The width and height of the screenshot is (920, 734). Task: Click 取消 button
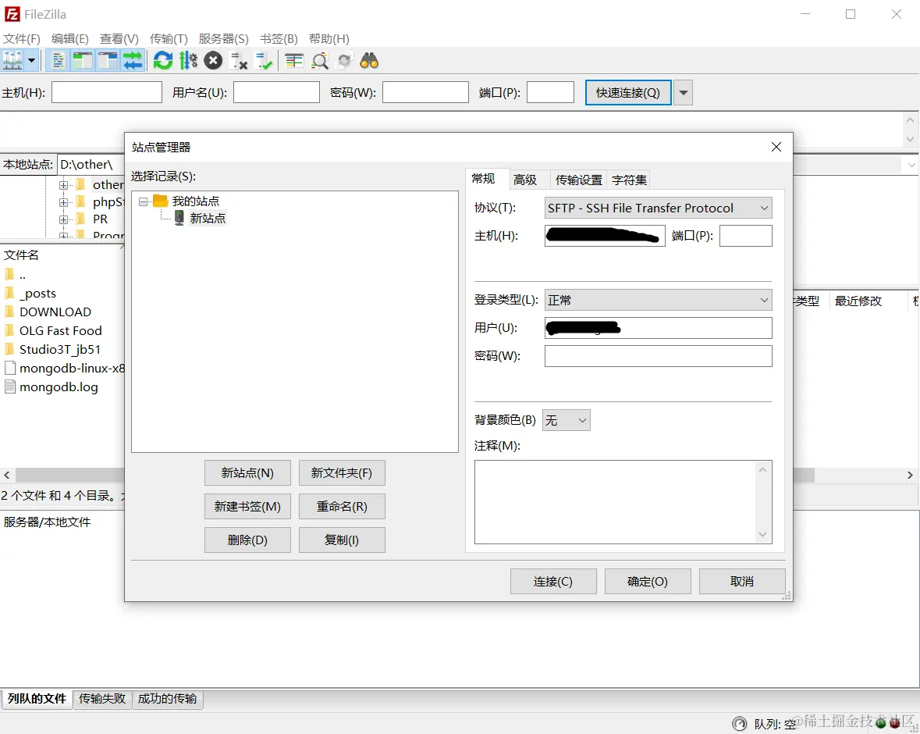[742, 581]
